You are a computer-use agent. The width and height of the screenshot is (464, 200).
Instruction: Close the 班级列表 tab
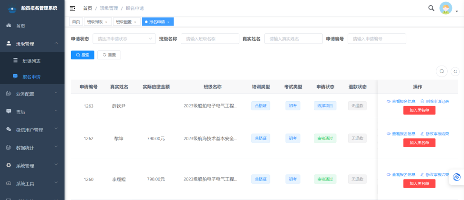[x=106, y=22]
